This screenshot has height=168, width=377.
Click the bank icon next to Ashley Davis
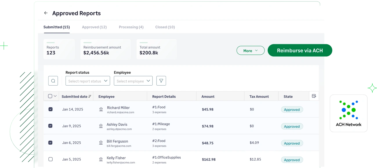[101, 126]
